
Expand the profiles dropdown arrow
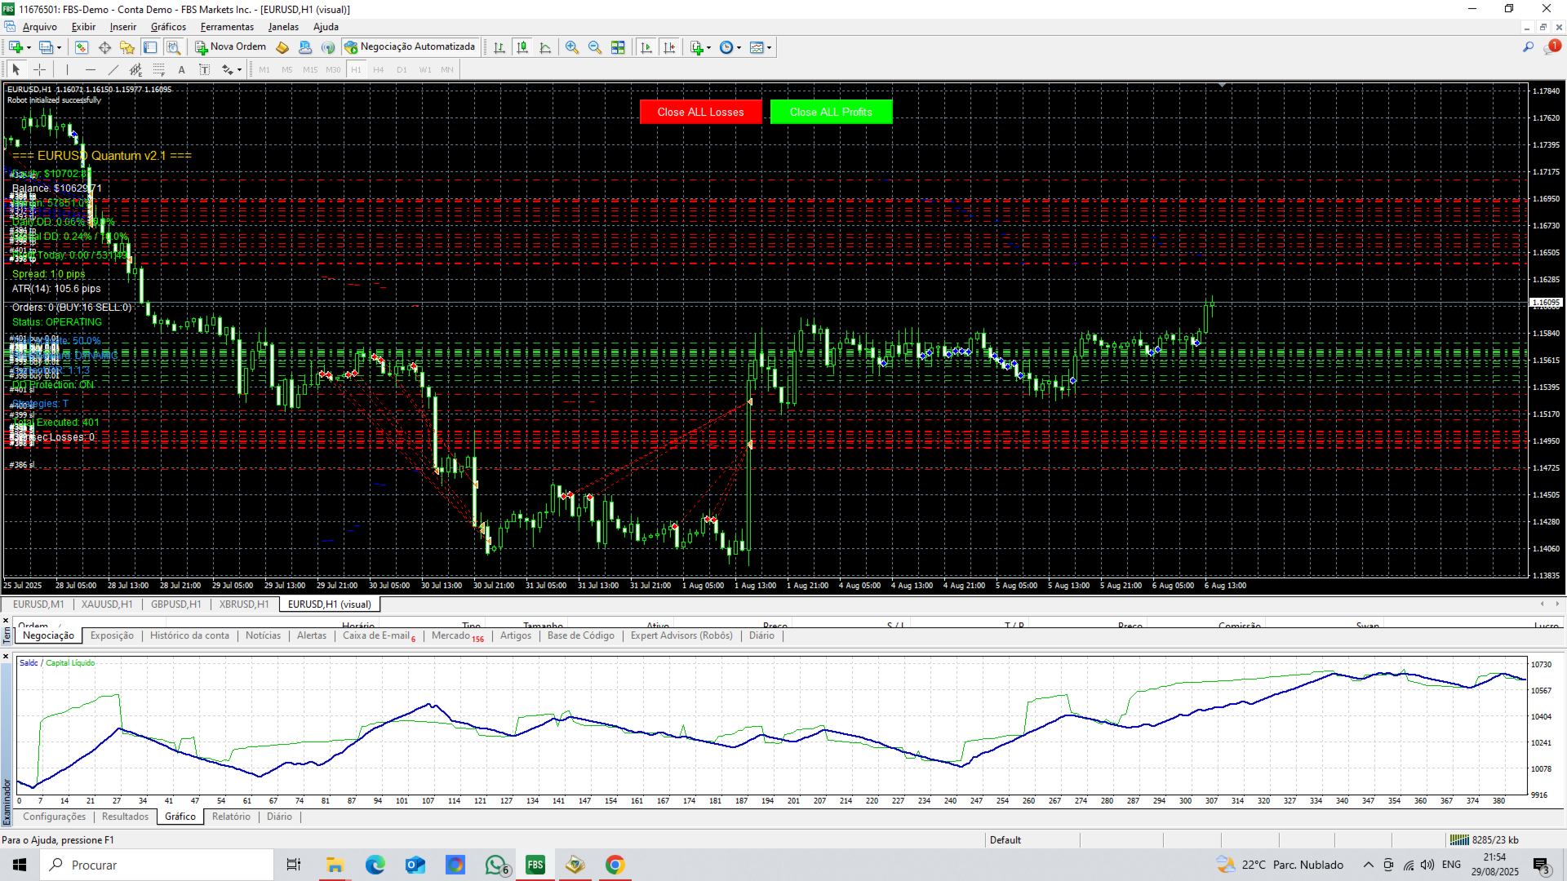point(59,47)
